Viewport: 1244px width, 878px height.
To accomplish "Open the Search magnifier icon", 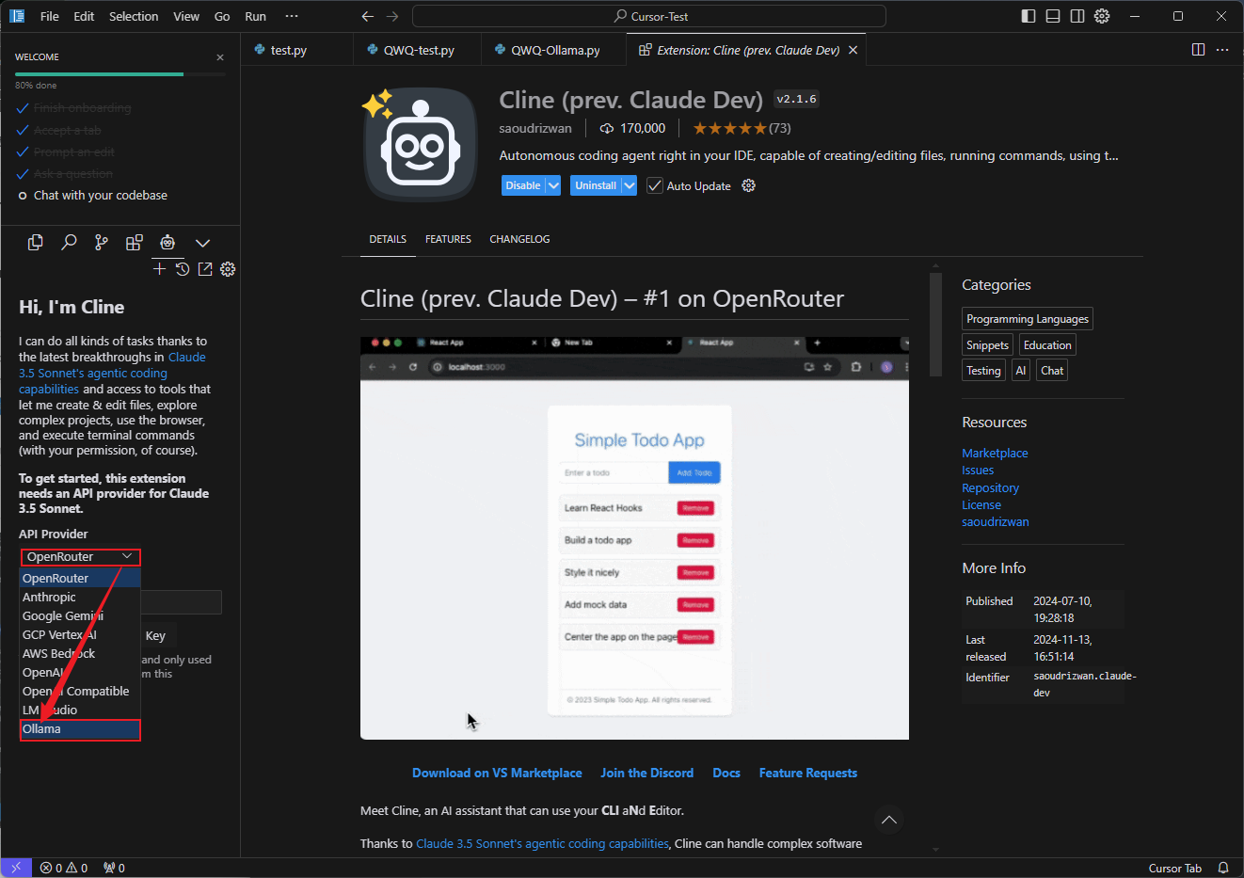I will pos(69,243).
